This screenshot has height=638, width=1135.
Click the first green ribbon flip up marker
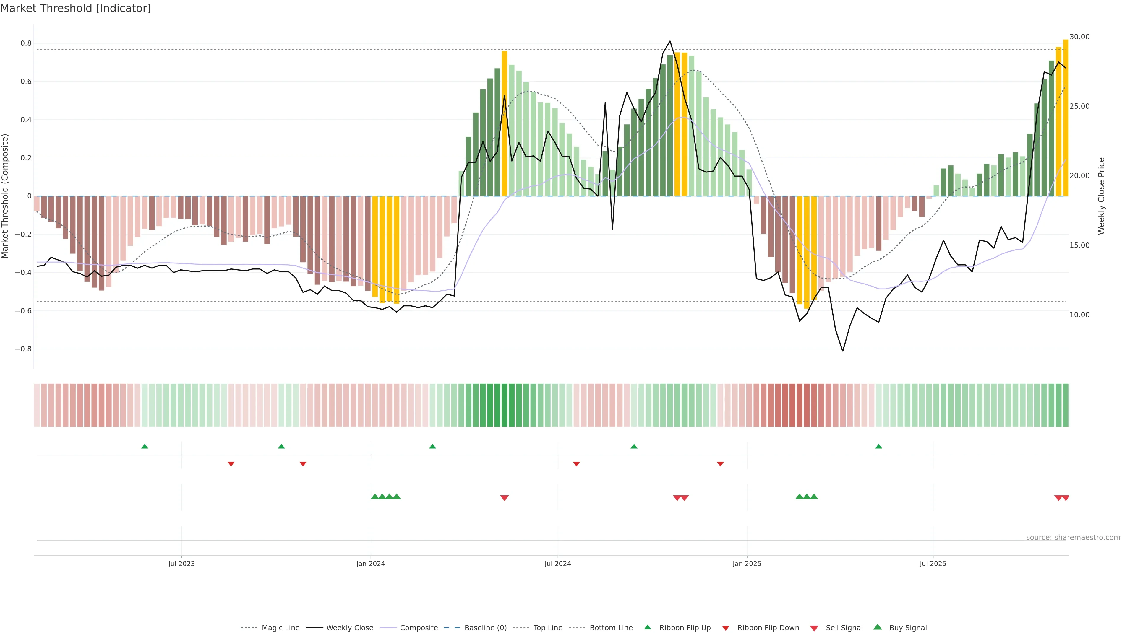point(145,447)
